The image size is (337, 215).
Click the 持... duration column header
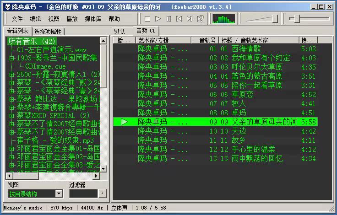[x=308, y=40]
